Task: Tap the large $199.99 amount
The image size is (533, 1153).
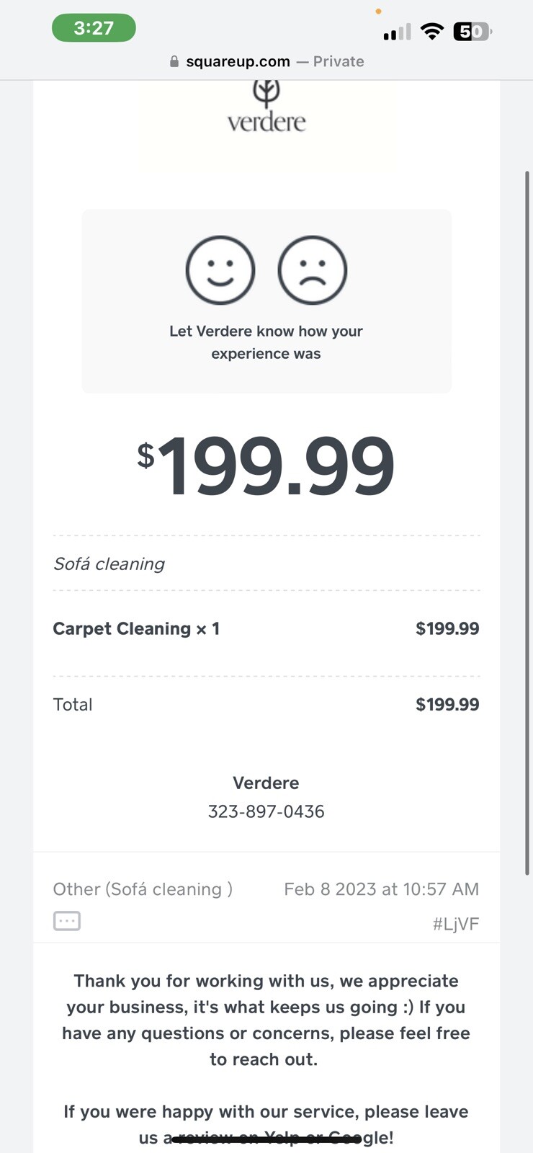Action: click(266, 467)
